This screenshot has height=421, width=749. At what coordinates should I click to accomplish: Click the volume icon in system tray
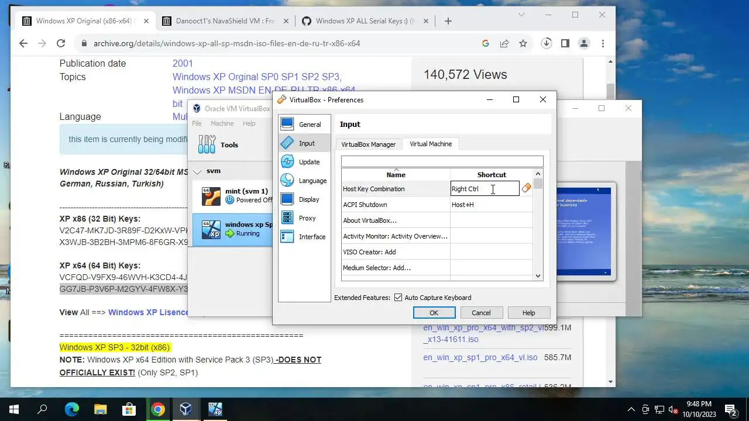click(x=674, y=409)
